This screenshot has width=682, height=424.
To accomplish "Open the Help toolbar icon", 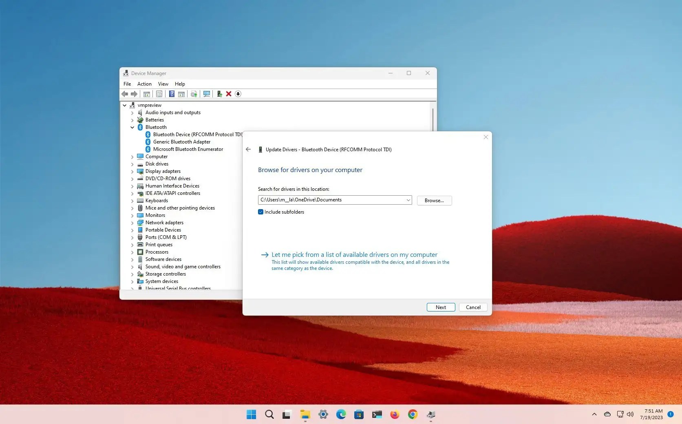I will 172,94.
